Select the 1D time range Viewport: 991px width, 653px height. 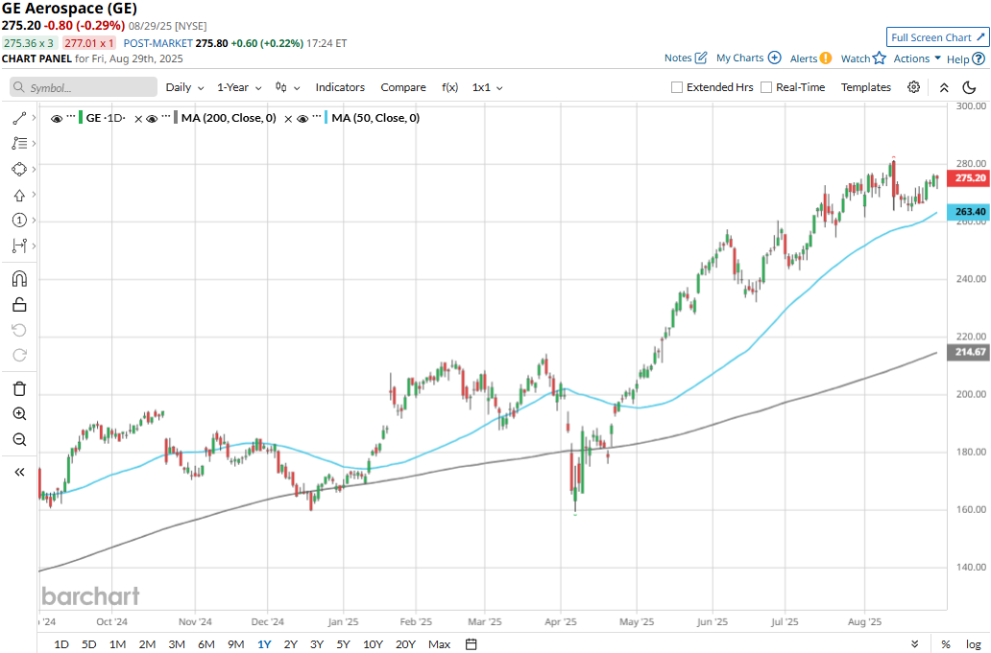click(61, 644)
